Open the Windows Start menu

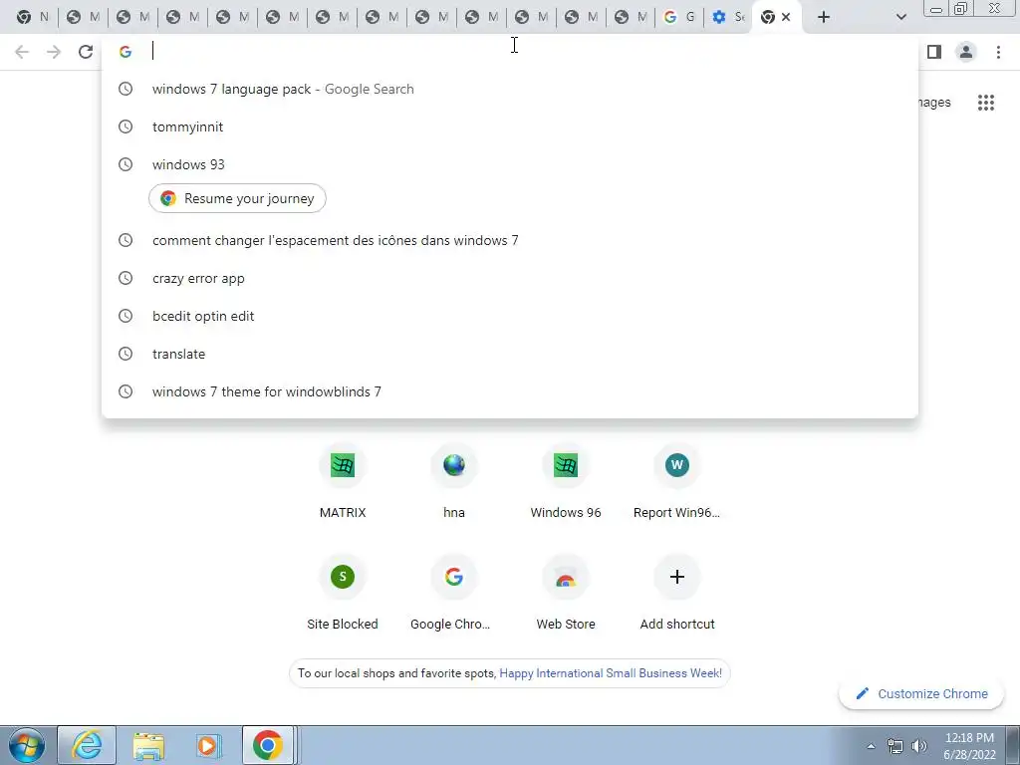(x=27, y=745)
